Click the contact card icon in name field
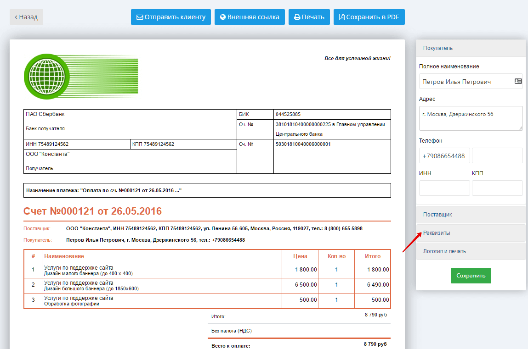Image resolution: width=528 pixels, height=349 pixels. (518, 82)
